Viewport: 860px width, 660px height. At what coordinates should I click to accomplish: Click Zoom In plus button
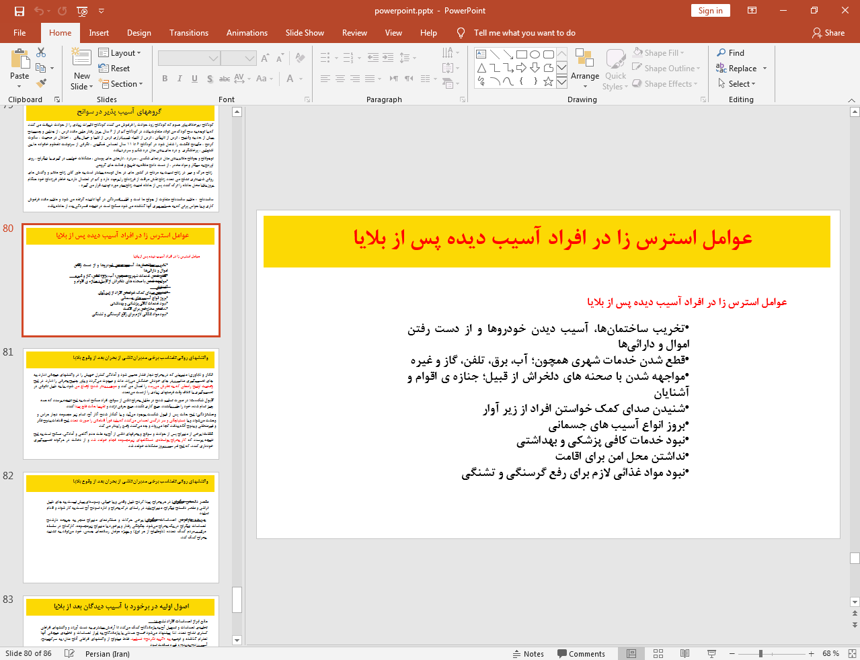click(812, 654)
